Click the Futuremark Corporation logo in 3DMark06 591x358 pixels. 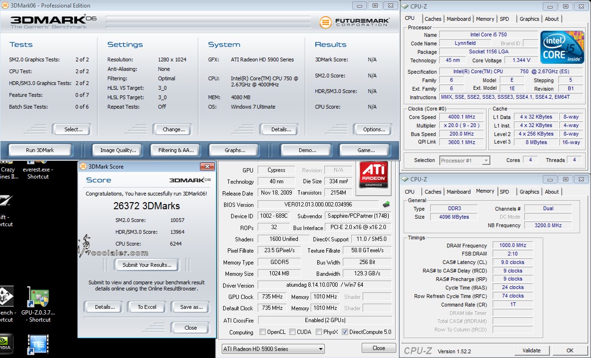coord(355,22)
